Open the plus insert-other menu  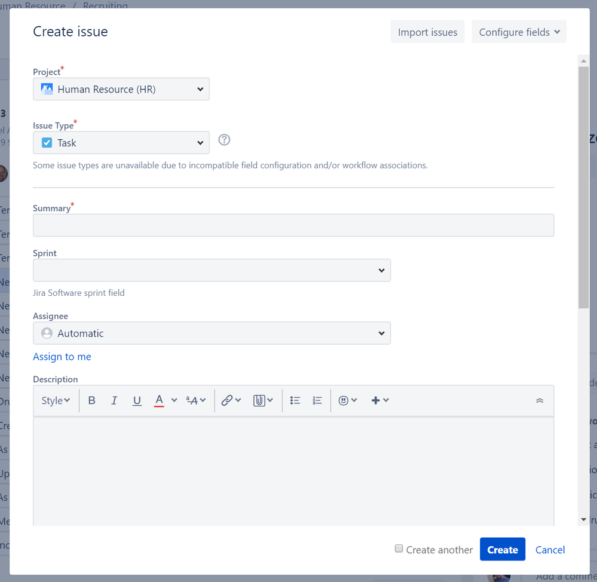tap(380, 400)
